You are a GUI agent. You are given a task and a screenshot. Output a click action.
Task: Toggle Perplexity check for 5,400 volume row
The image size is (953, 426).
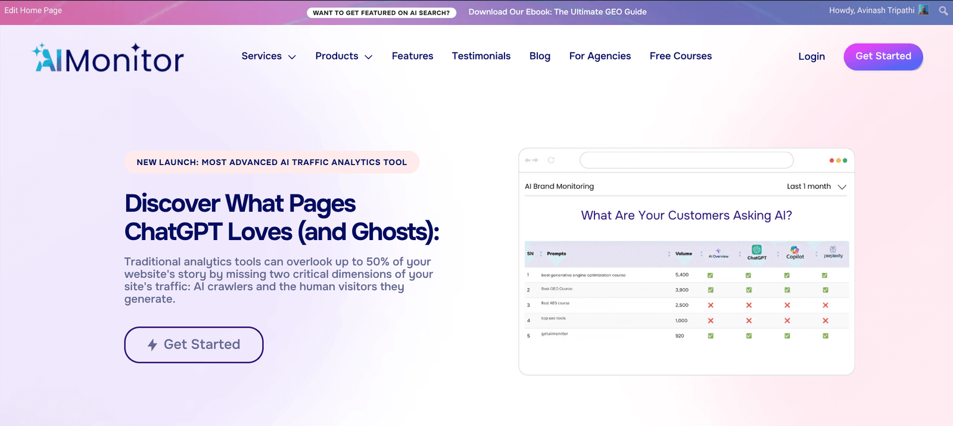point(824,275)
